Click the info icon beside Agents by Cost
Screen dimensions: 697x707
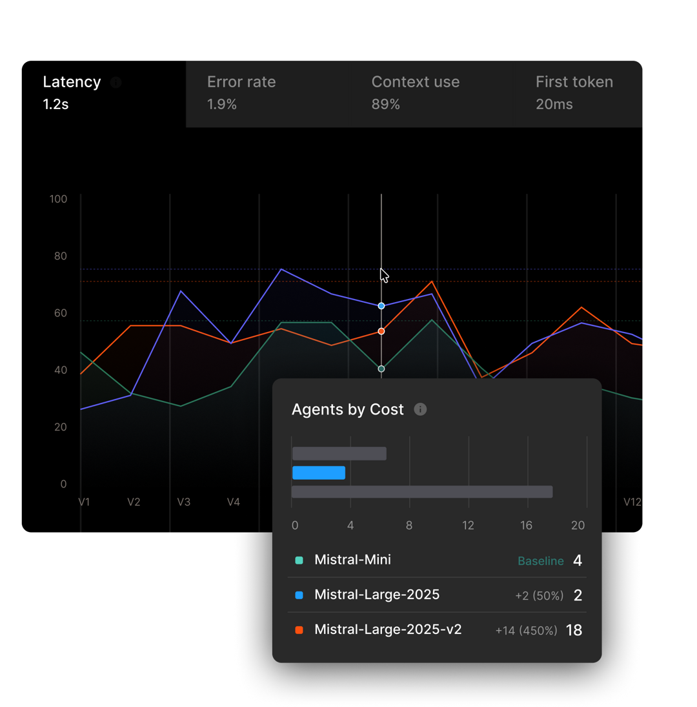pyautogui.click(x=420, y=409)
